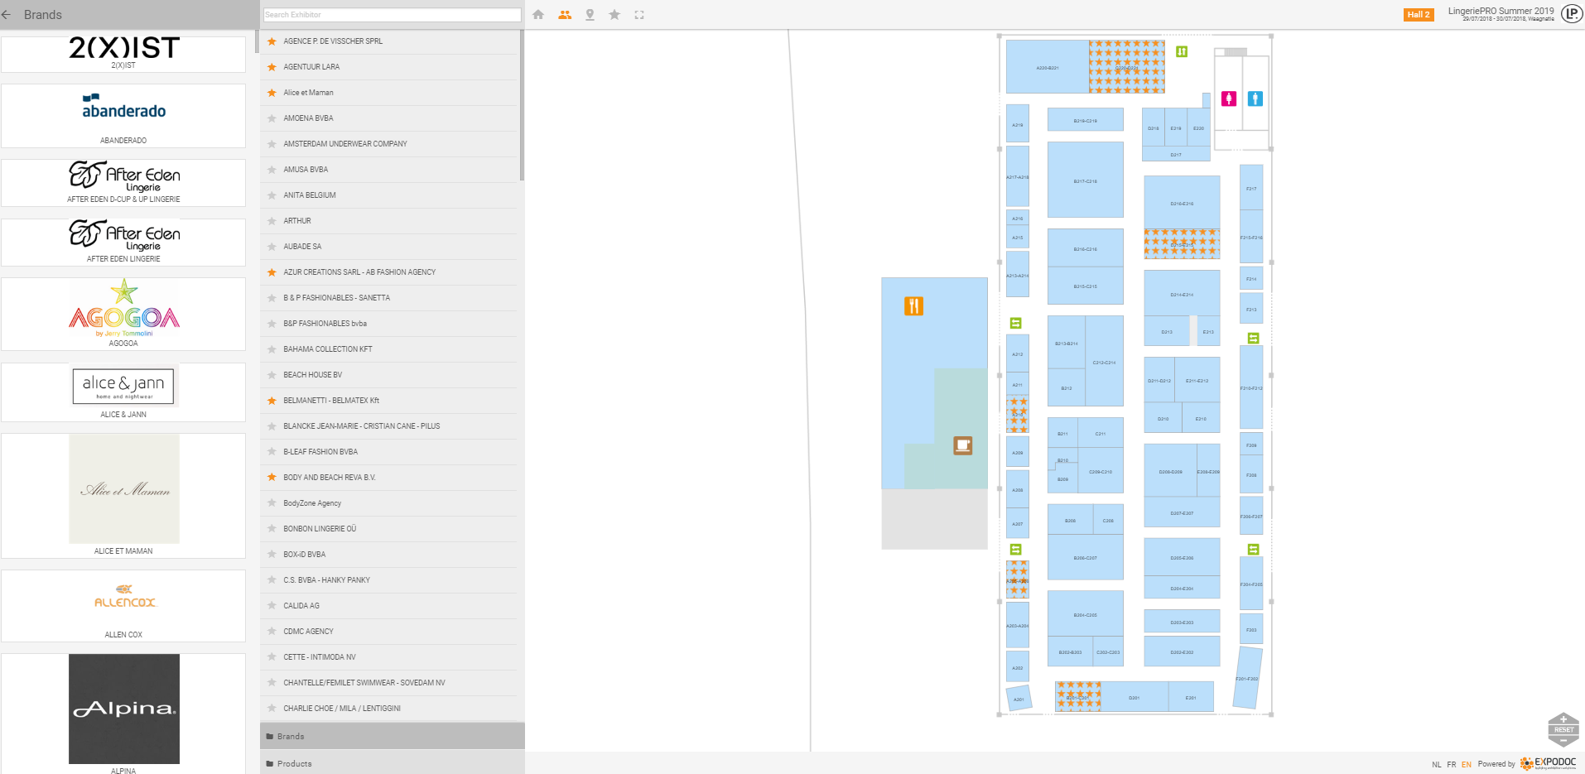Screen dimensions: 1585x774
Task: Select booth D207-E207 on floor plan
Action: (1182, 512)
